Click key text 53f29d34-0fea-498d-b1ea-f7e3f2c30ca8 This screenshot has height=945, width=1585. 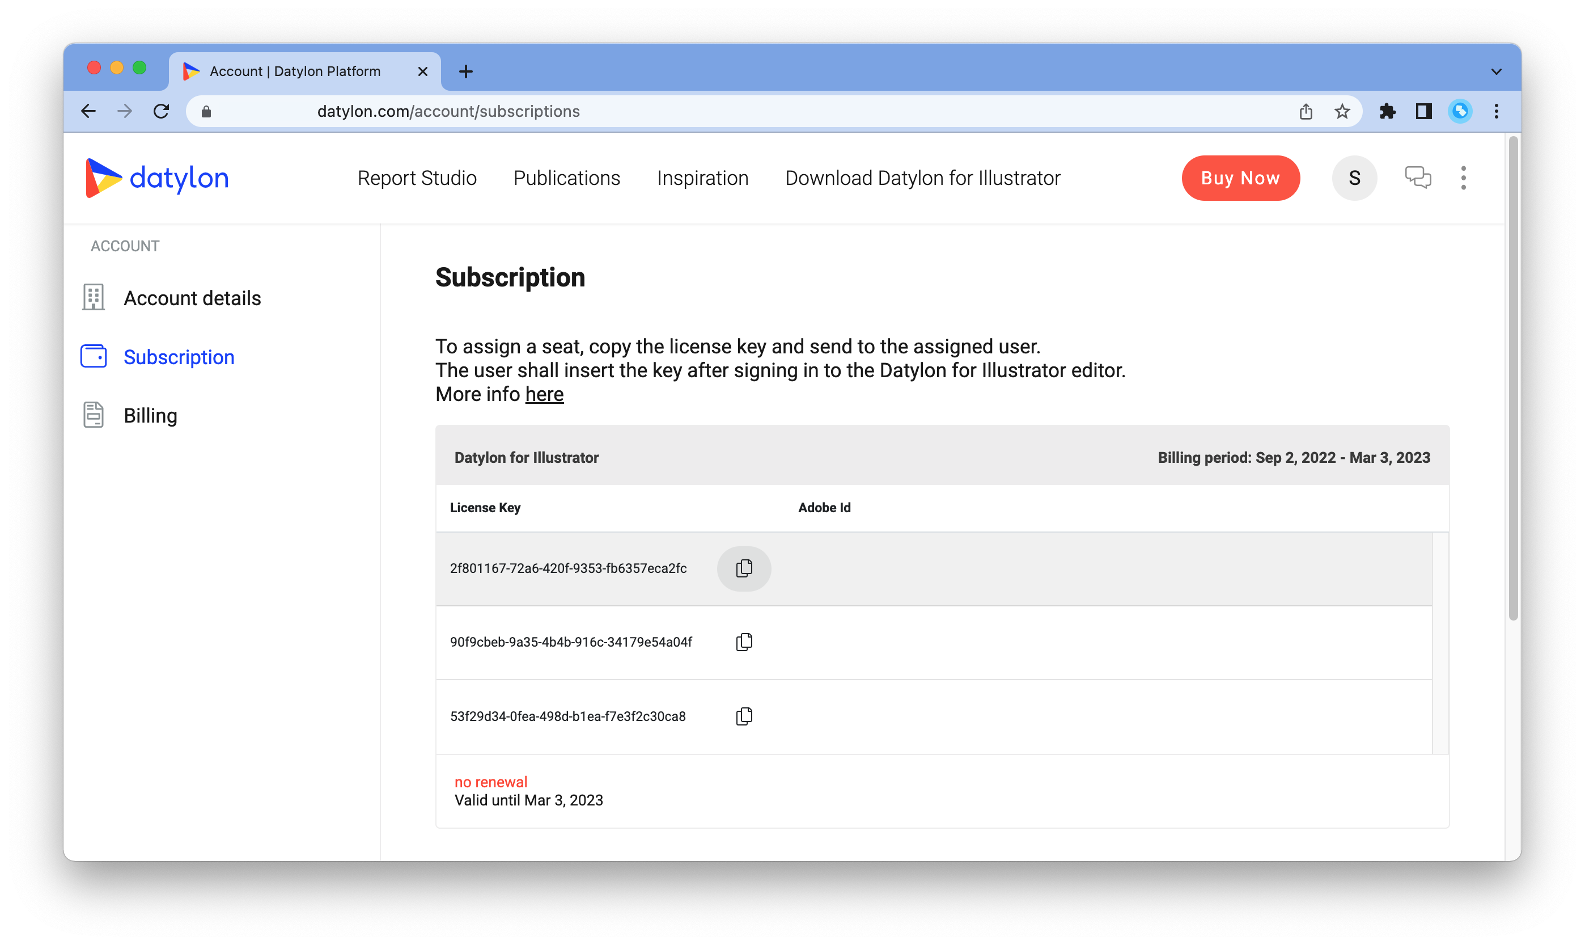tap(567, 716)
